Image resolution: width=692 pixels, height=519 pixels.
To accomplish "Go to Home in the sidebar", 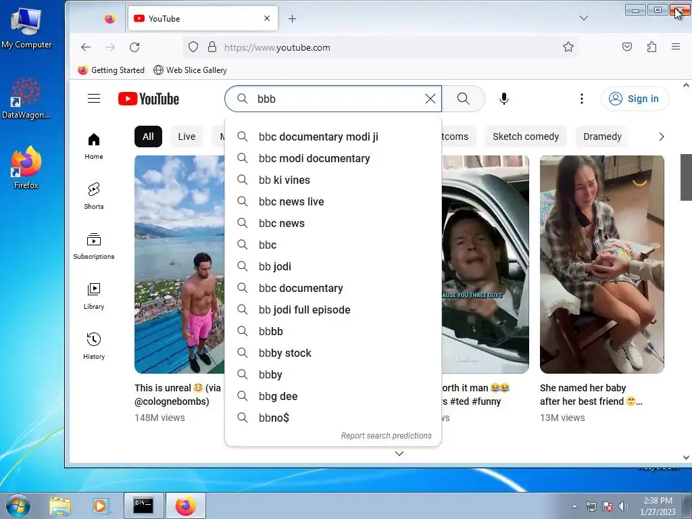I will [x=93, y=147].
